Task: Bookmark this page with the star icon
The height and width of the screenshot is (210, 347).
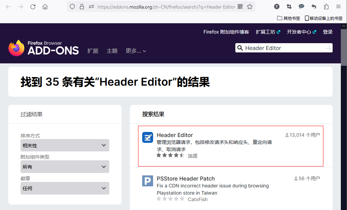Action: 250,7
